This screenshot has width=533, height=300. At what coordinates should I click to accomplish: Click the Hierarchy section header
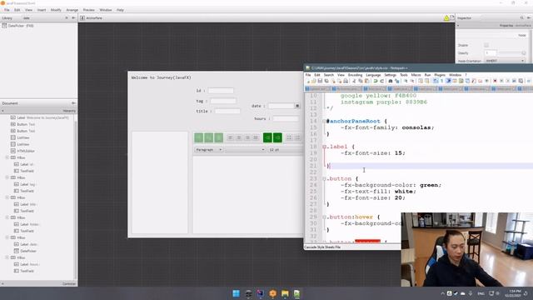39,111
